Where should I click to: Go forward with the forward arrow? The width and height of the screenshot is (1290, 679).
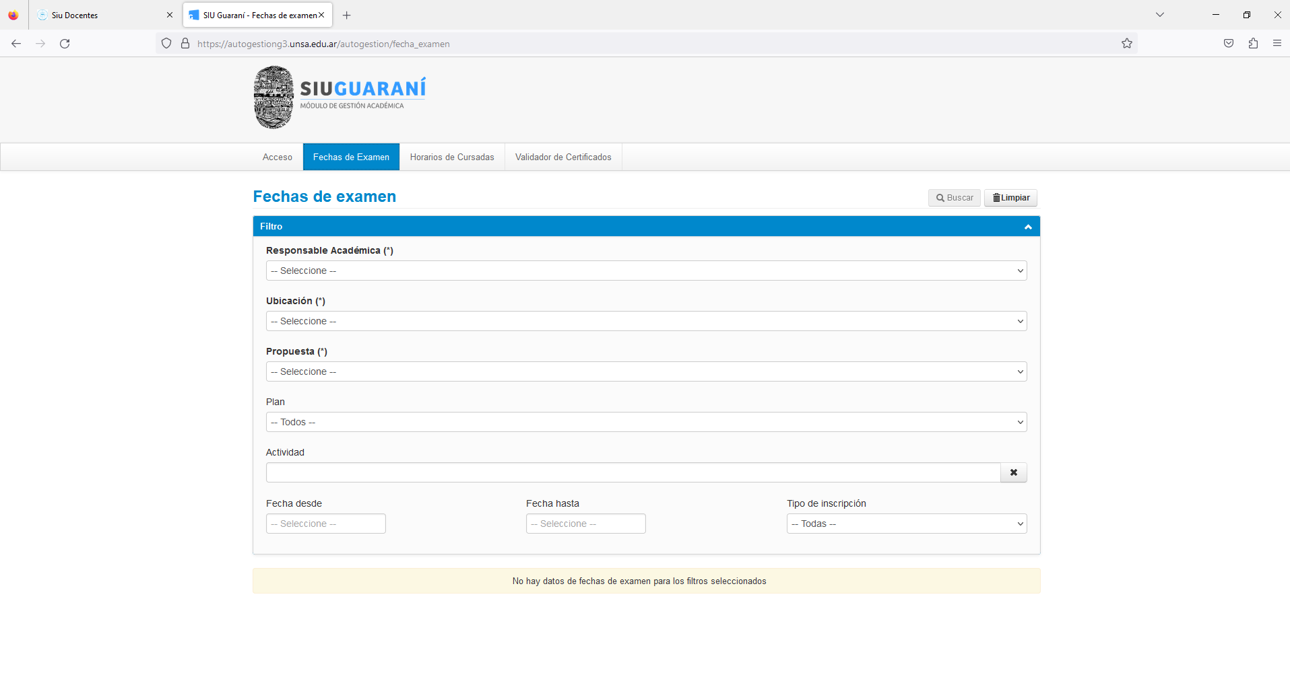(x=40, y=44)
